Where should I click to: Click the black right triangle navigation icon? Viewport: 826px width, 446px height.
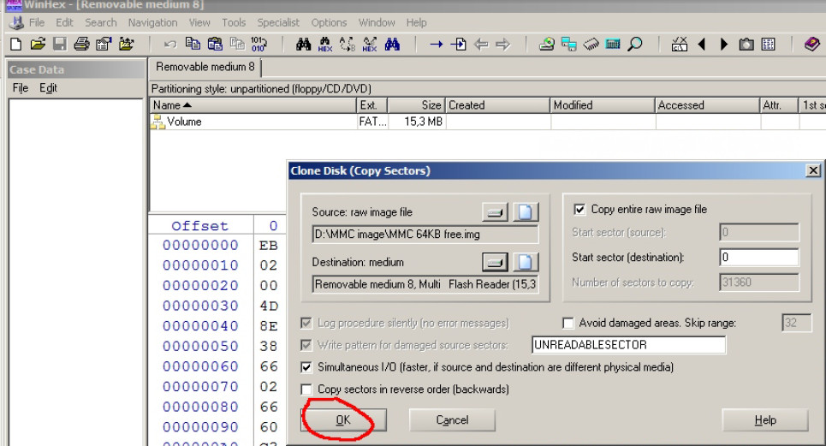[x=724, y=45]
